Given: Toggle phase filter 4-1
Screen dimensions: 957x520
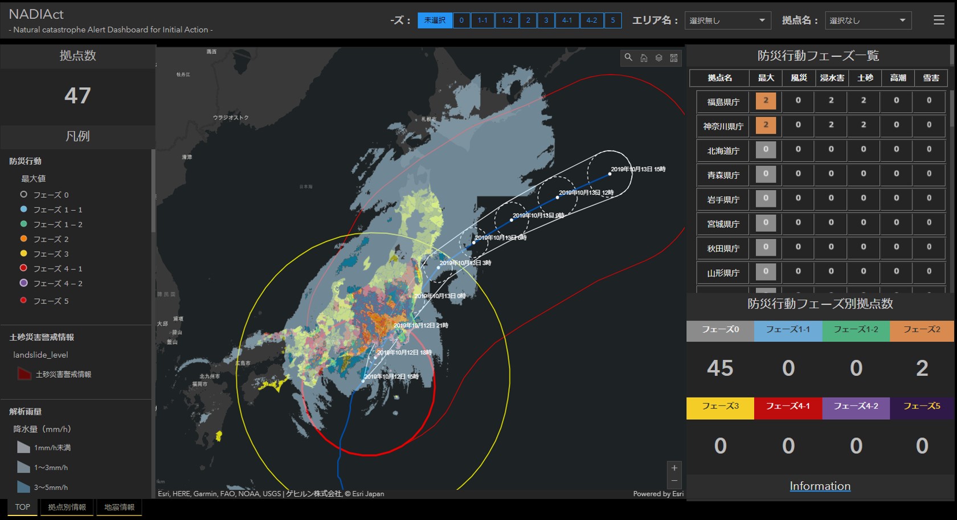Looking at the screenshot, I should [x=567, y=21].
